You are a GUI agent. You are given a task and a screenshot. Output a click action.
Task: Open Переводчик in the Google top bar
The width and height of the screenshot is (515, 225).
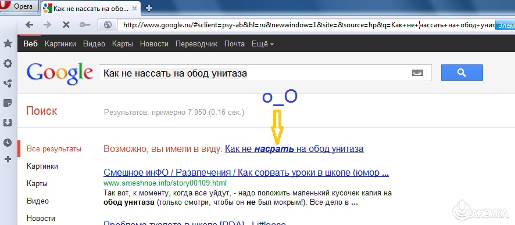(x=196, y=44)
